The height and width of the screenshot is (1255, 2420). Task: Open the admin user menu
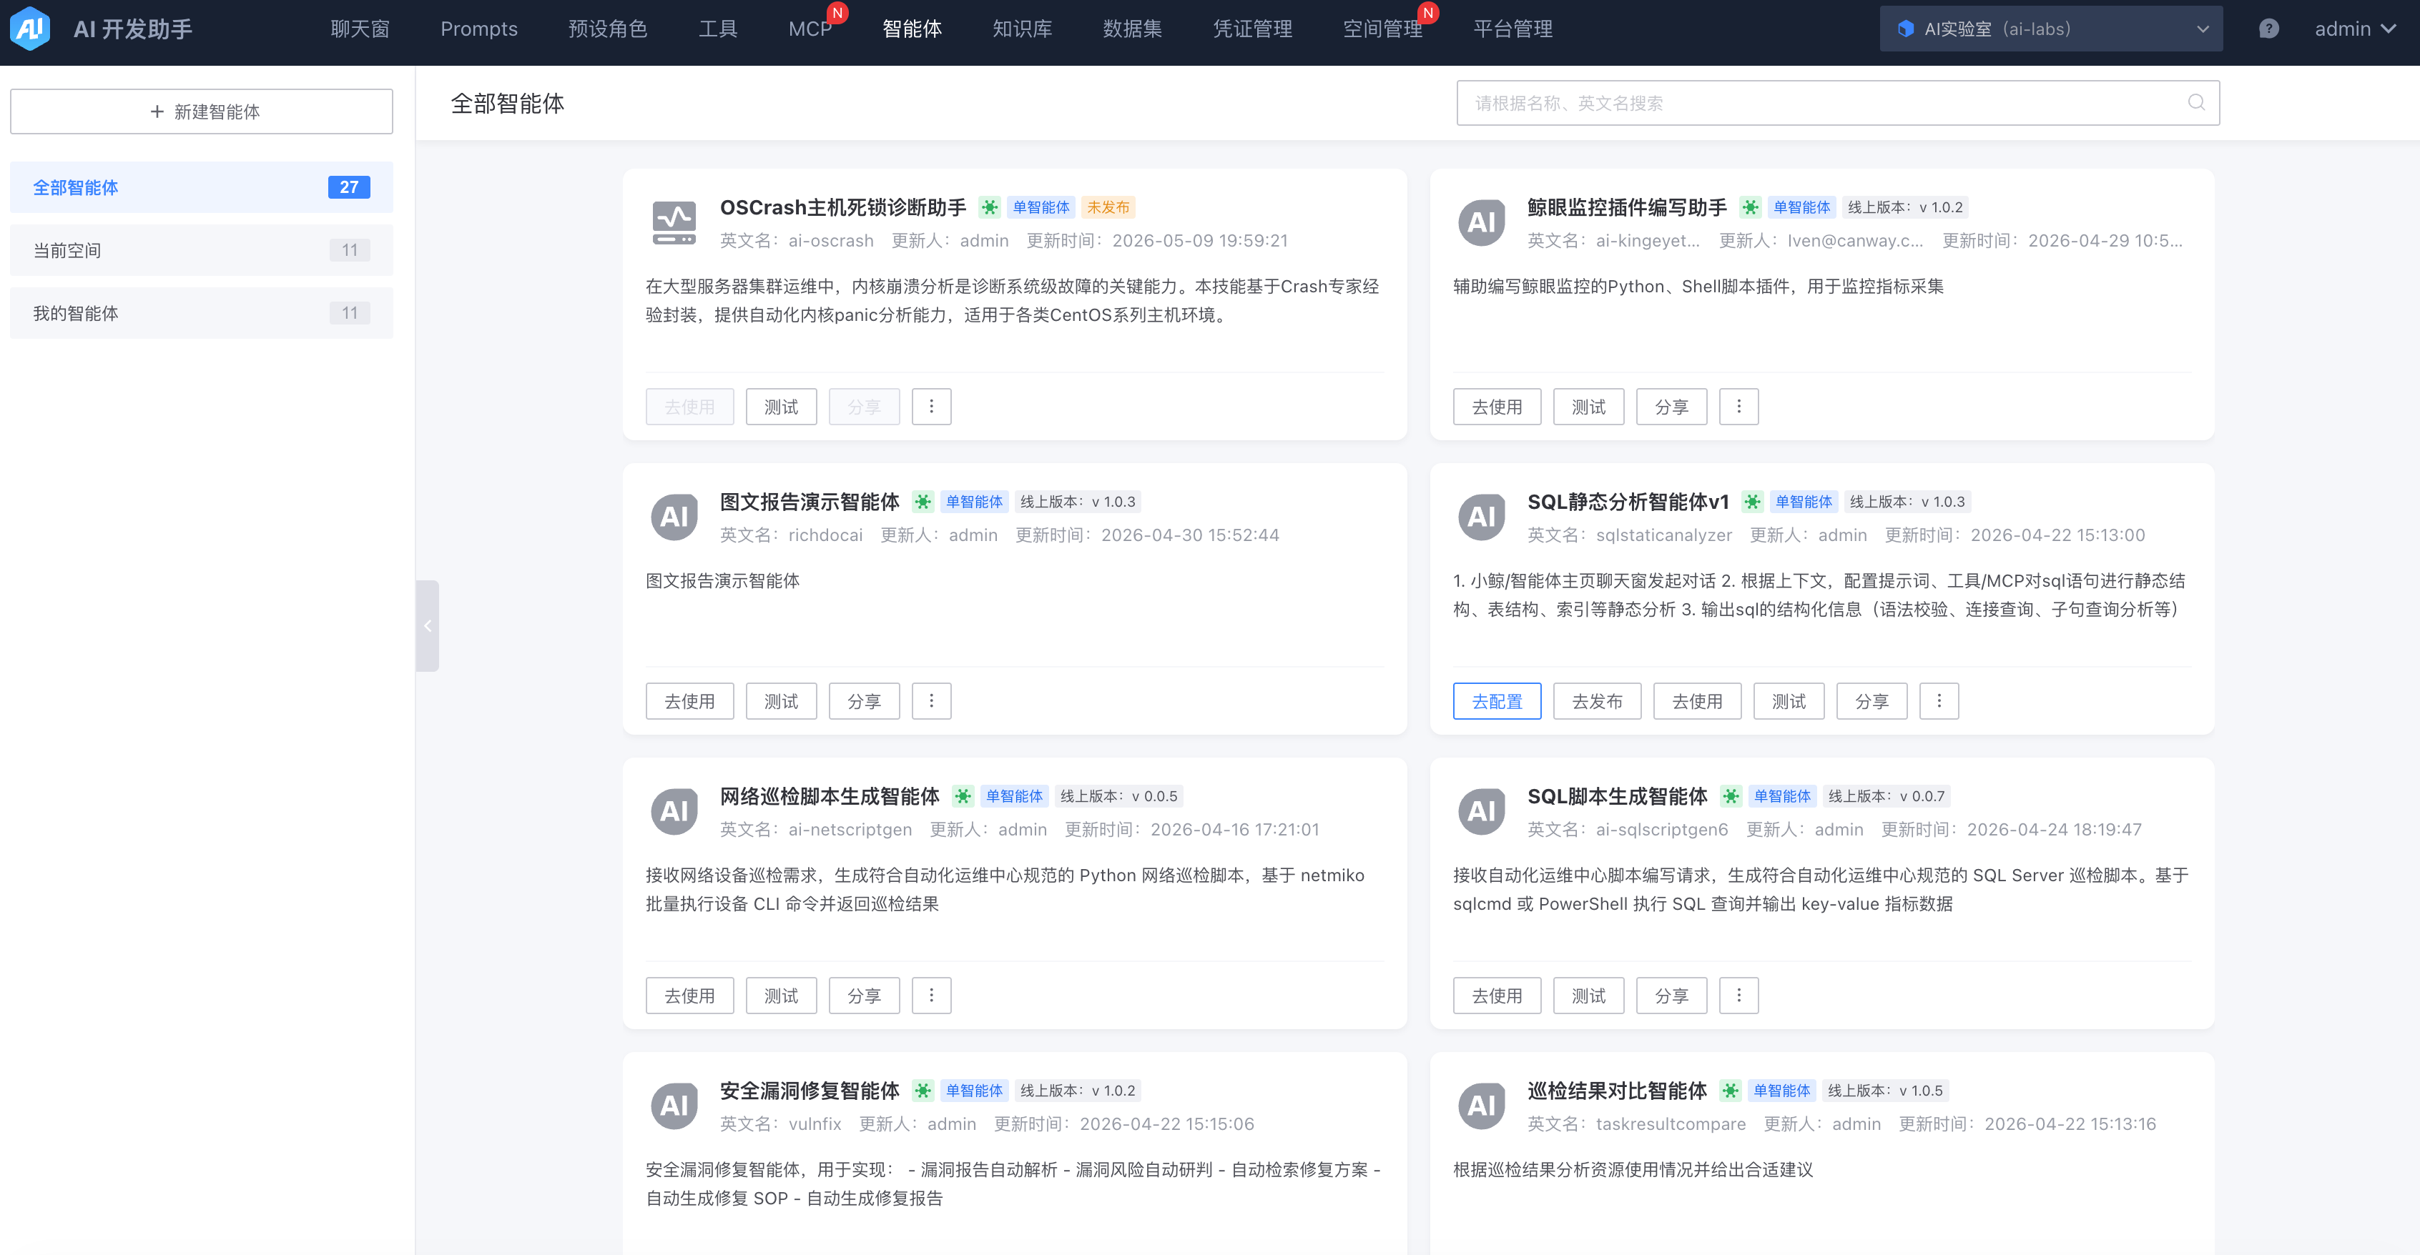coord(2355,29)
